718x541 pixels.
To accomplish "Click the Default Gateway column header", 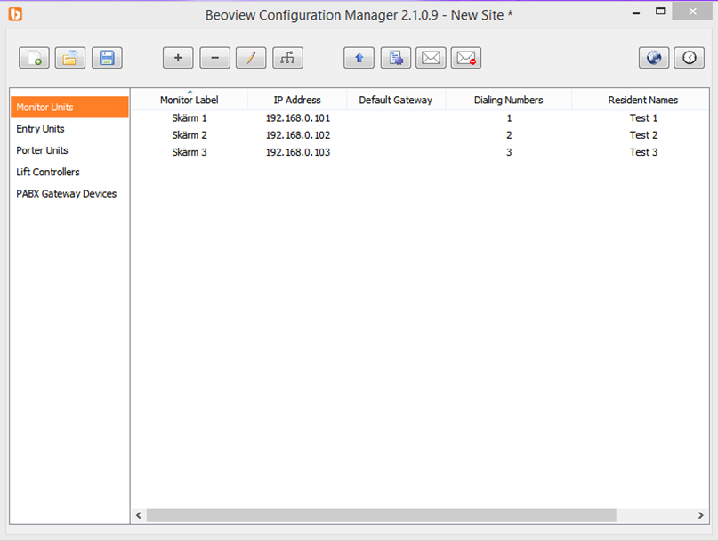I will tap(396, 100).
